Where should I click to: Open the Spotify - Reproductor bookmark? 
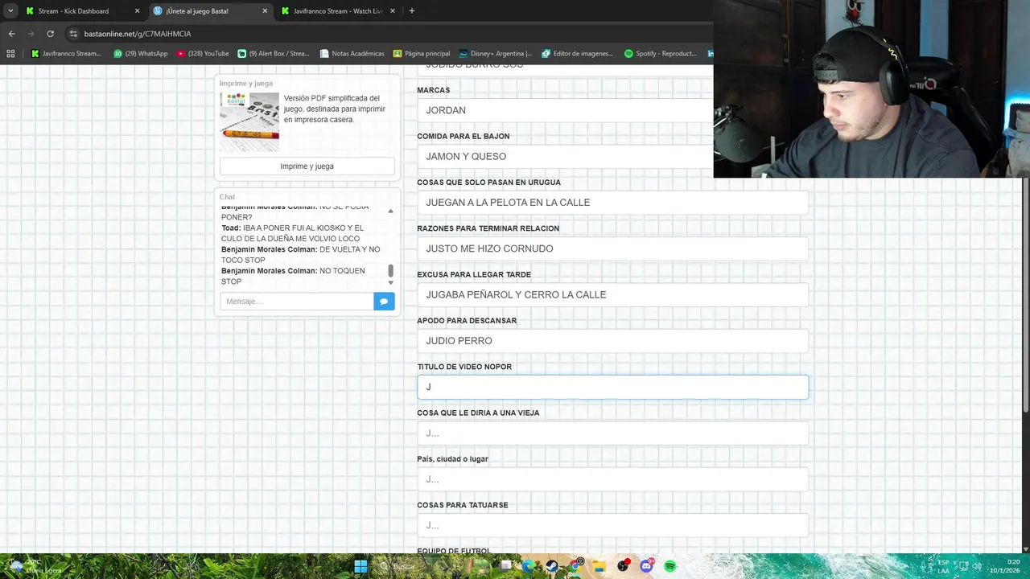[x=661, y=54]
